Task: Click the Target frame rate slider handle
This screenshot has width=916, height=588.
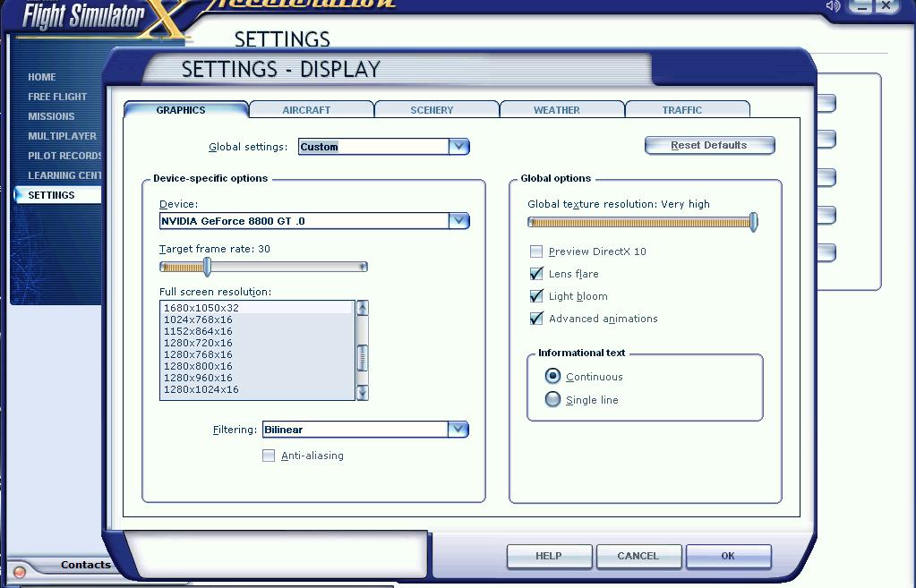Action: [207, 267]
